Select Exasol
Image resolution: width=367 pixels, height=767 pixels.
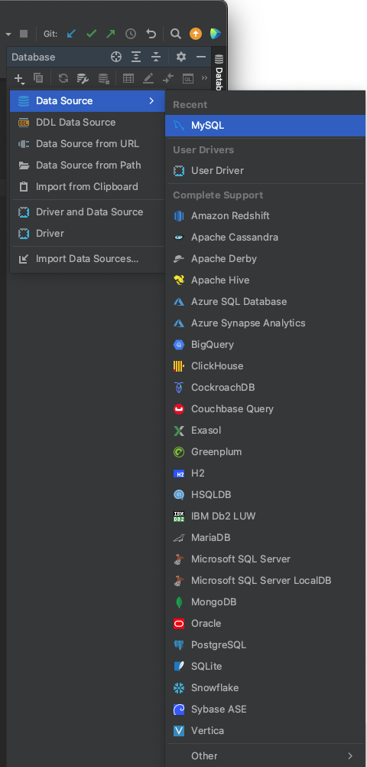pos(265,431)
